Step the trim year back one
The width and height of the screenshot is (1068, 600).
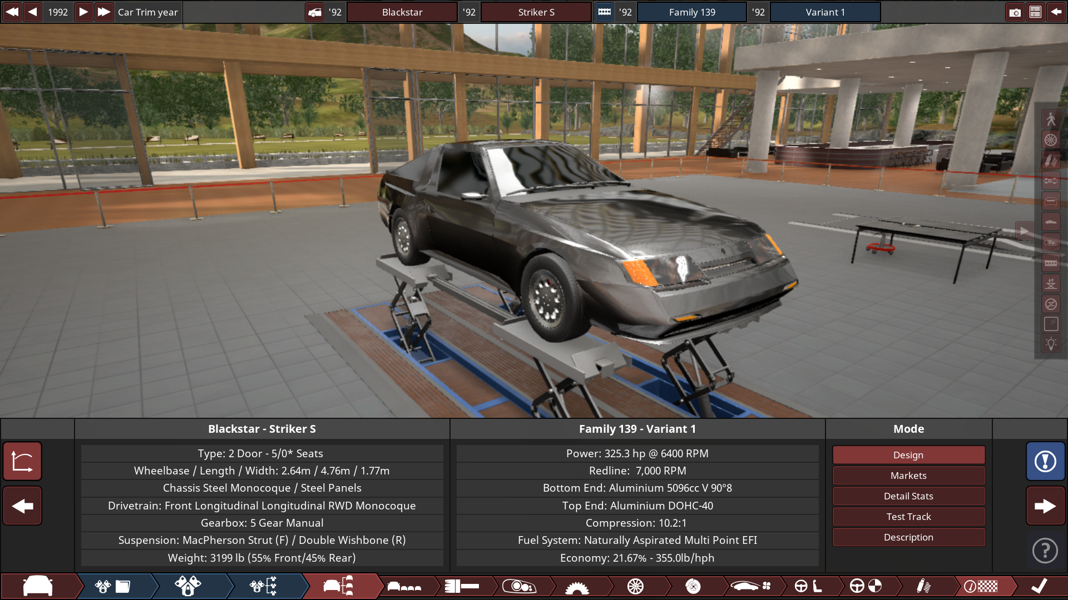(x=33, y=12)
